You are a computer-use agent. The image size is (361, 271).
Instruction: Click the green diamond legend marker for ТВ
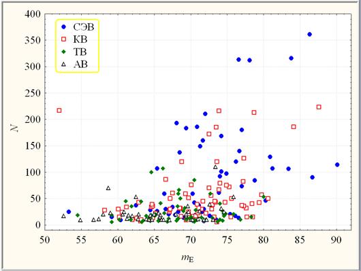coord(64,52)
